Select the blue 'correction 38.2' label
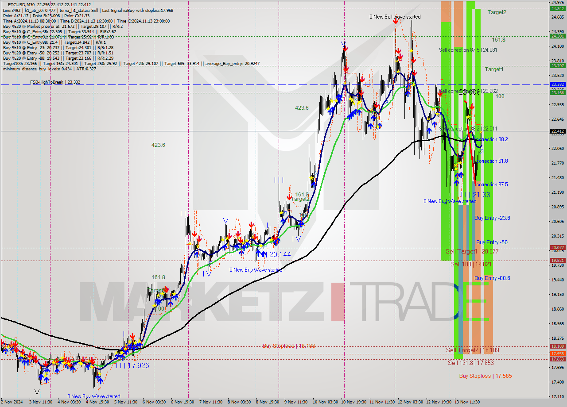The height and width of the screenshot is (407, 567). click(x=492, y=139)
